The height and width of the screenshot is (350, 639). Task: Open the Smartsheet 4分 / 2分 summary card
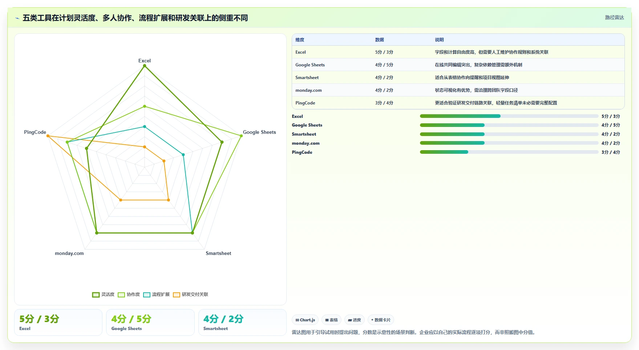(242, 322)
